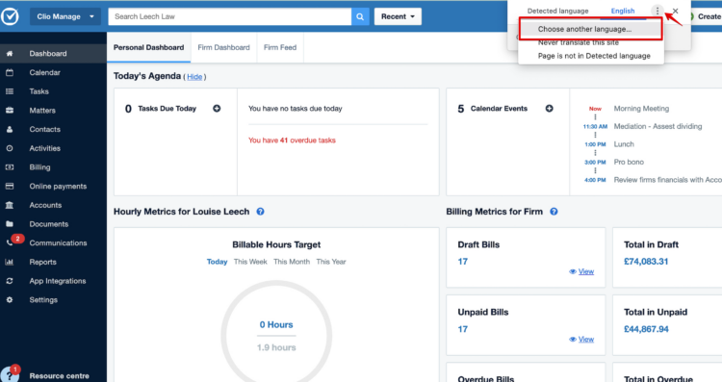Image resolution: width=722 pixels, height=382 pixels.
Task: Select Page is not in Detected language
Action: coord(594,56)
